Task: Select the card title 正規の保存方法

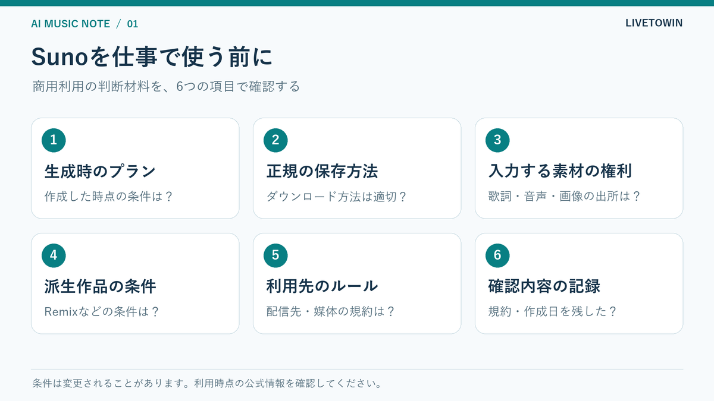Action: (x=322, y=172)
